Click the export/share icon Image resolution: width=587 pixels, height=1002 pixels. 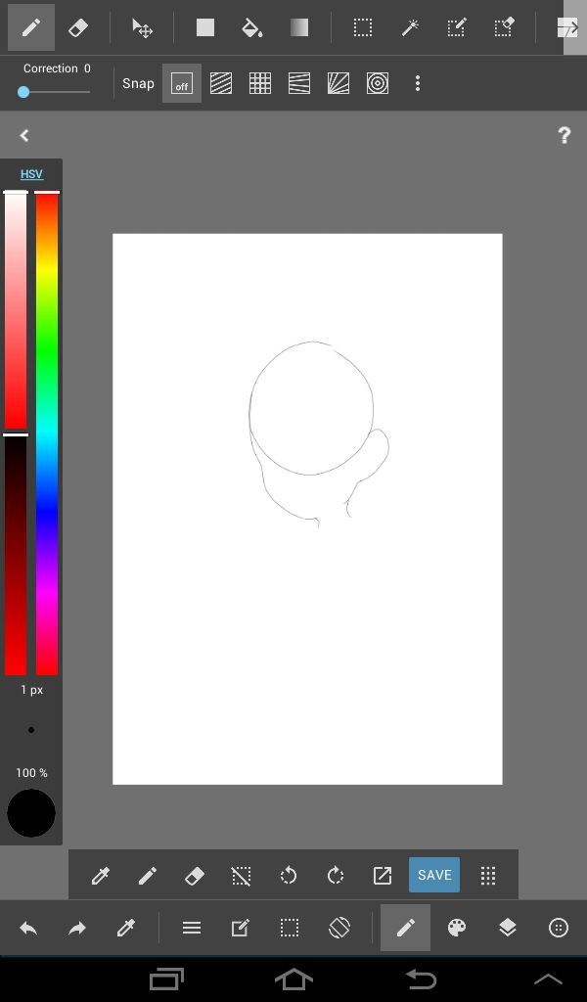(x=382, y=875)
